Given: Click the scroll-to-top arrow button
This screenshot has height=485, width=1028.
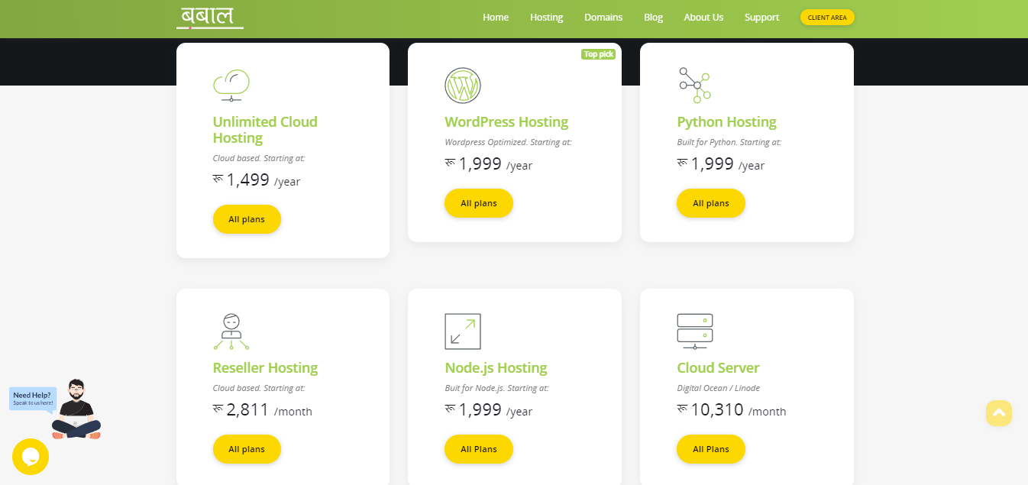Looking at the screenshot, I should coord(999,413).
